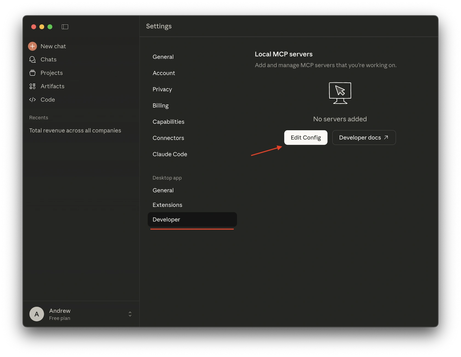Viewport: 461px width, 357px height.
Task: Click the monitor cursor illustration
Action: point(340,93)
